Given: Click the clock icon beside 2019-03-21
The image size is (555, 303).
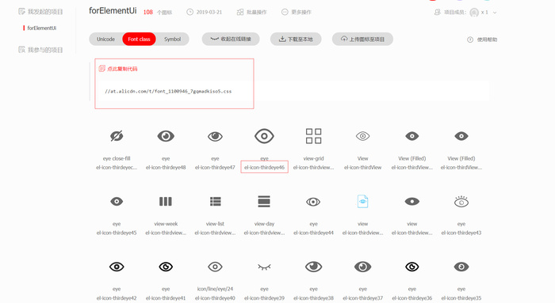Looking at the screenshot, I should pos(190,12).
